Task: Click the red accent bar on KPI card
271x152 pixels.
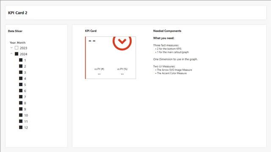Action: pyautogui.click(x=86, y=58)
